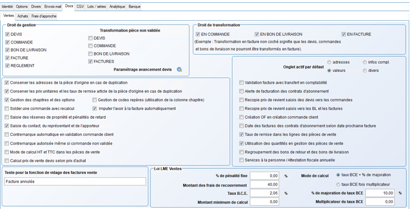Toggle Gestion des chapitres et des options
This screenshot has width=411, height=211.
(x=7, y=100)
